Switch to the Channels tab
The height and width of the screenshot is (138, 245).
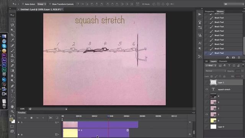[x=223, y=61]
